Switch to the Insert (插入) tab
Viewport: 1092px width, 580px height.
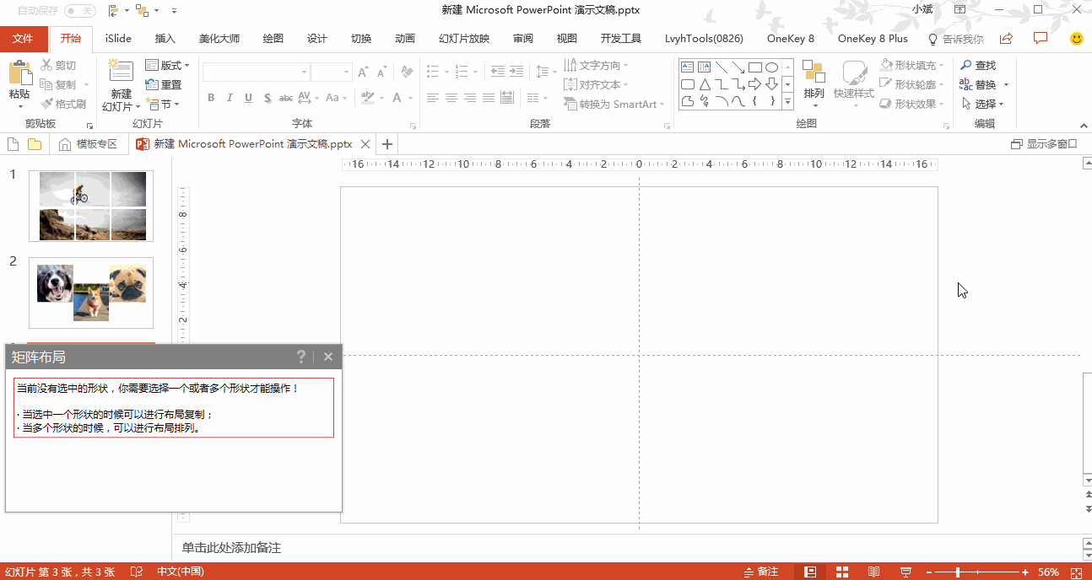[165, 39]
